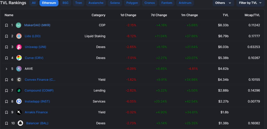Click the MakerDAO protocol logo icon
267x129 pixels.
pyautogui.click(x=19, y=25)
